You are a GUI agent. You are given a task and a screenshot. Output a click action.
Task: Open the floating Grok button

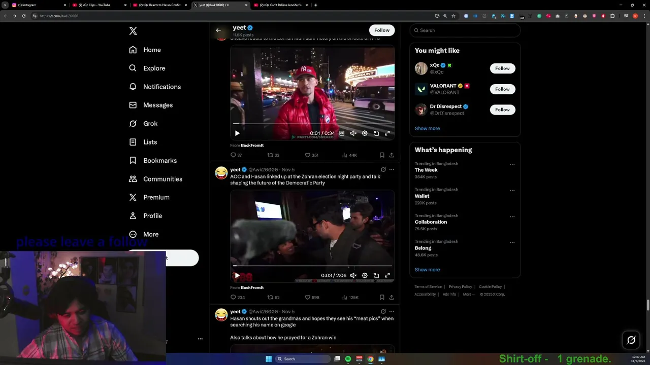coord(631,340)
